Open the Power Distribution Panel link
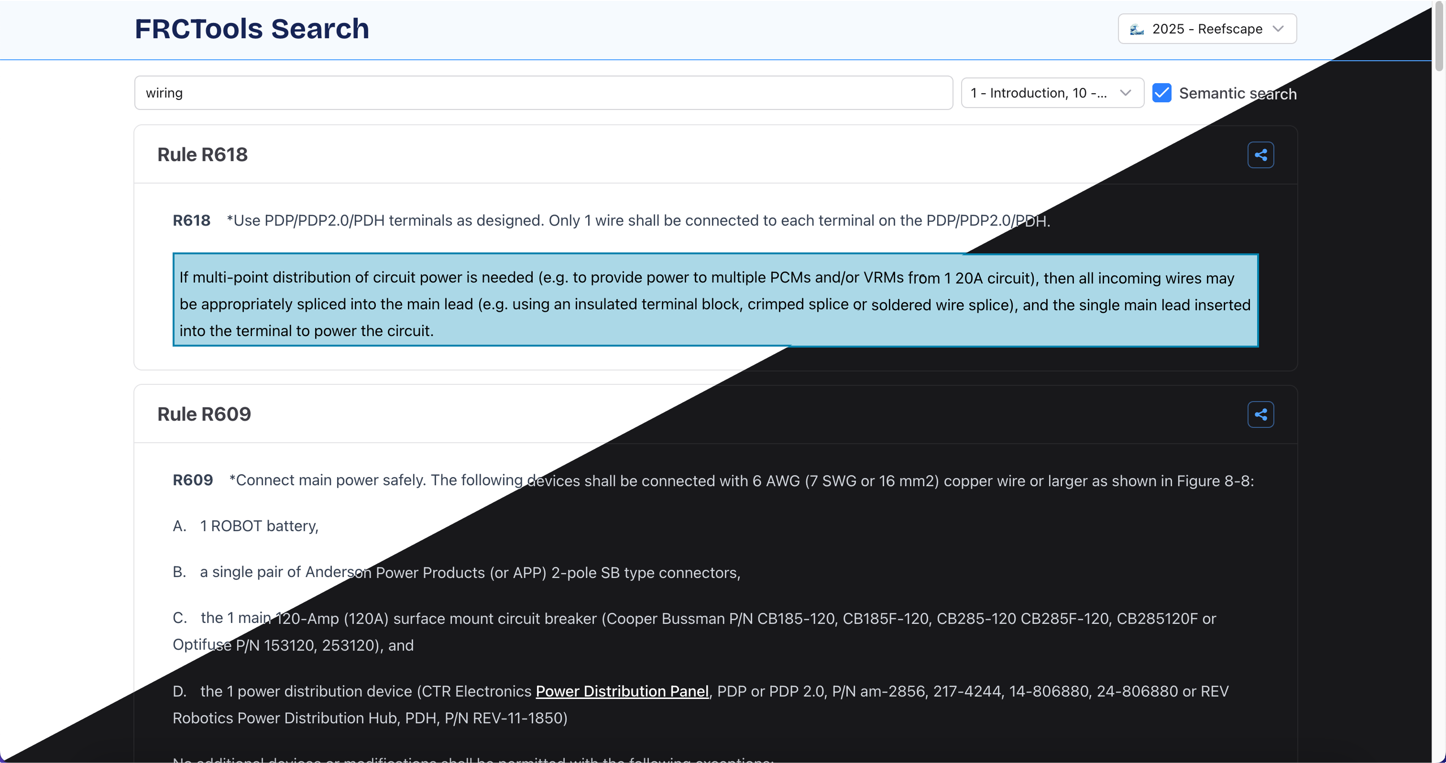 [622, 691]
